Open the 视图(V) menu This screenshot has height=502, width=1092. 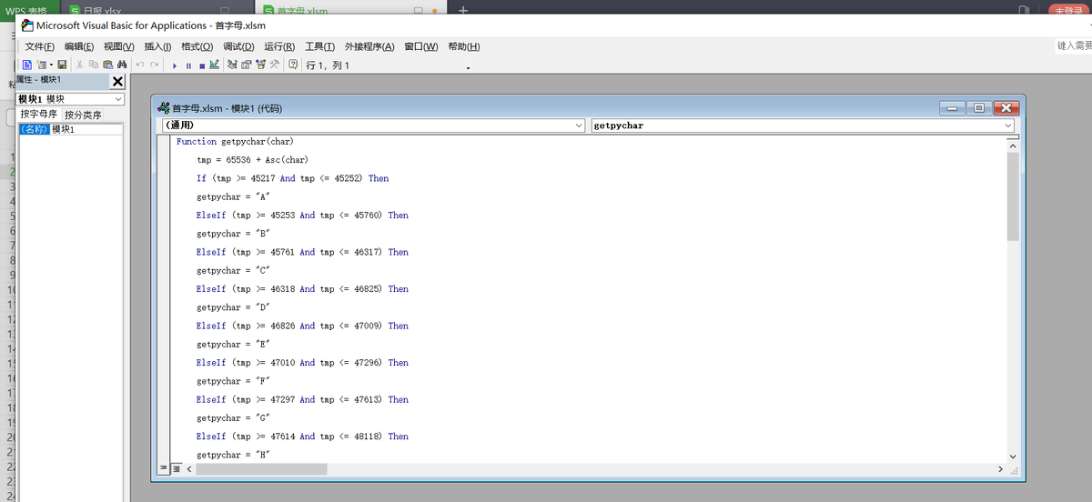coord(119,46)
